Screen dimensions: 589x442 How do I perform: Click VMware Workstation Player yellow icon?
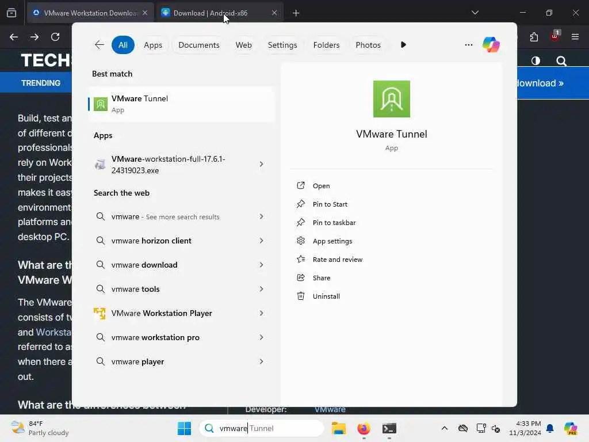coord(100,313)
